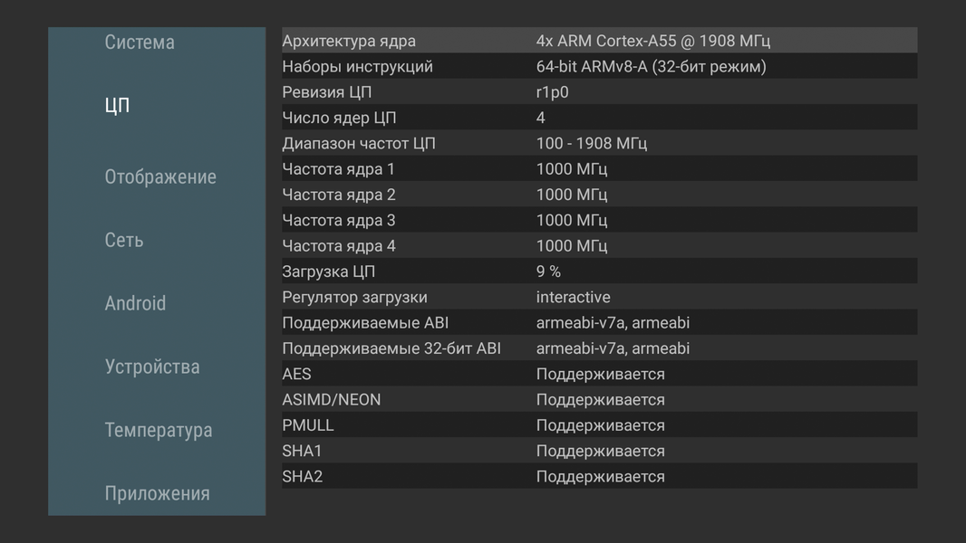Open the Система section
The height and width of the screenshot is (543, 966).
140,43
